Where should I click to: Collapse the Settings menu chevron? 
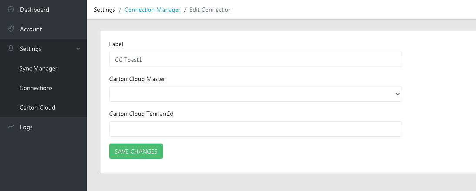coord(78,49)
